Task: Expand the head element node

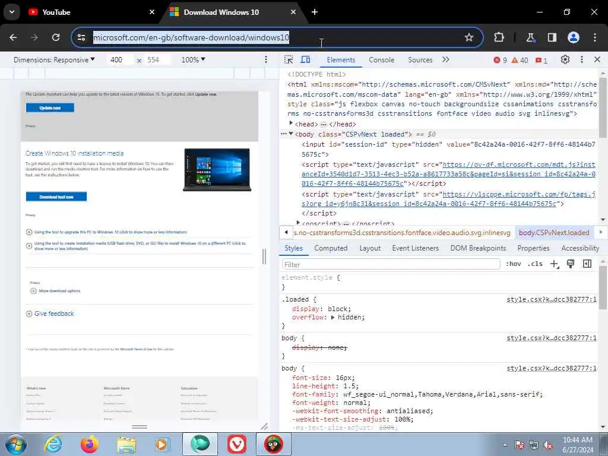Action: [x=291, y=123]
